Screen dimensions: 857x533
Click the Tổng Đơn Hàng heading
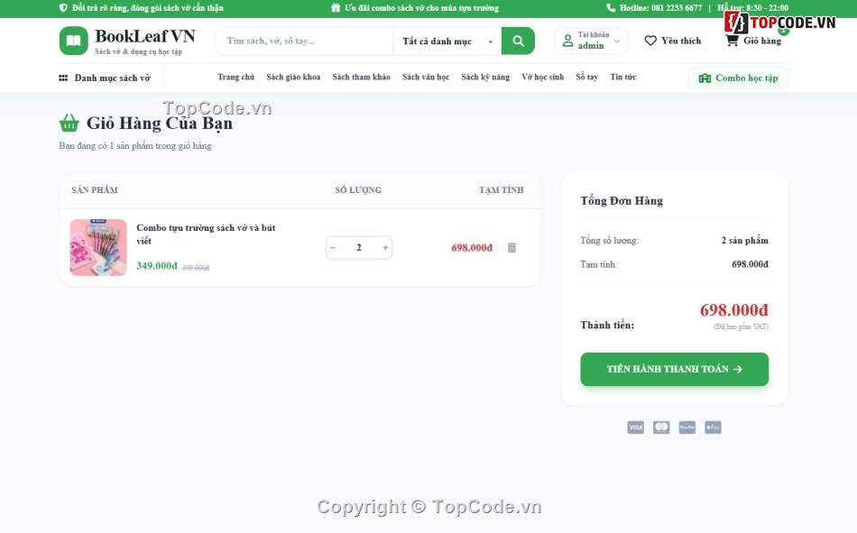[x=622, y=200]
